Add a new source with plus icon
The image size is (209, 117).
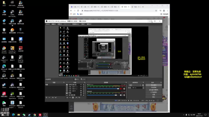pos(67,97)
